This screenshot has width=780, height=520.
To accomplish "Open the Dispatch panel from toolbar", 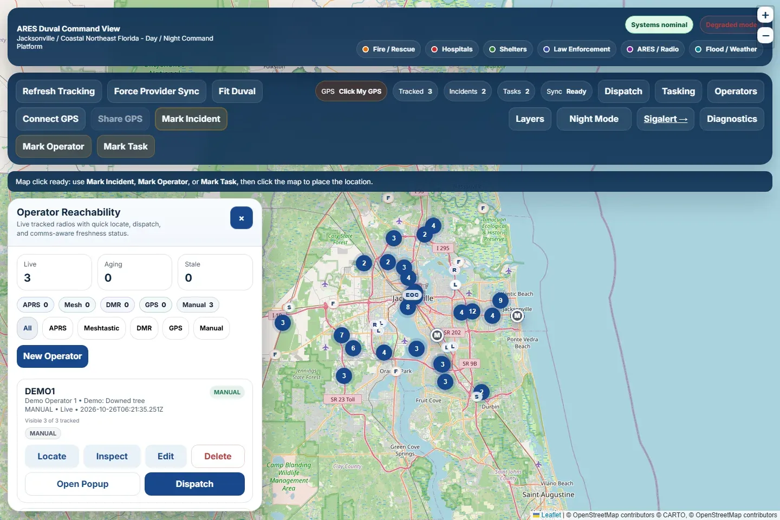I will coord(623,92).
